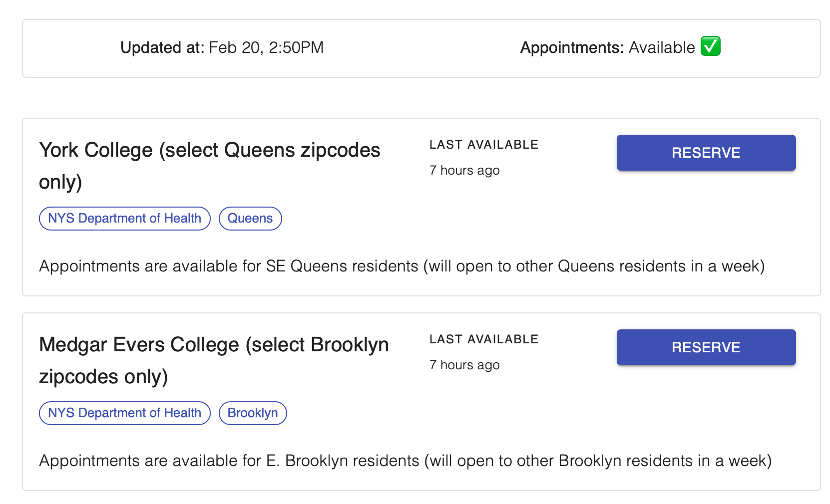Screen dimensions: 830x504
Task: Click the SE Queens residents availability note
Action: [402, 266]
